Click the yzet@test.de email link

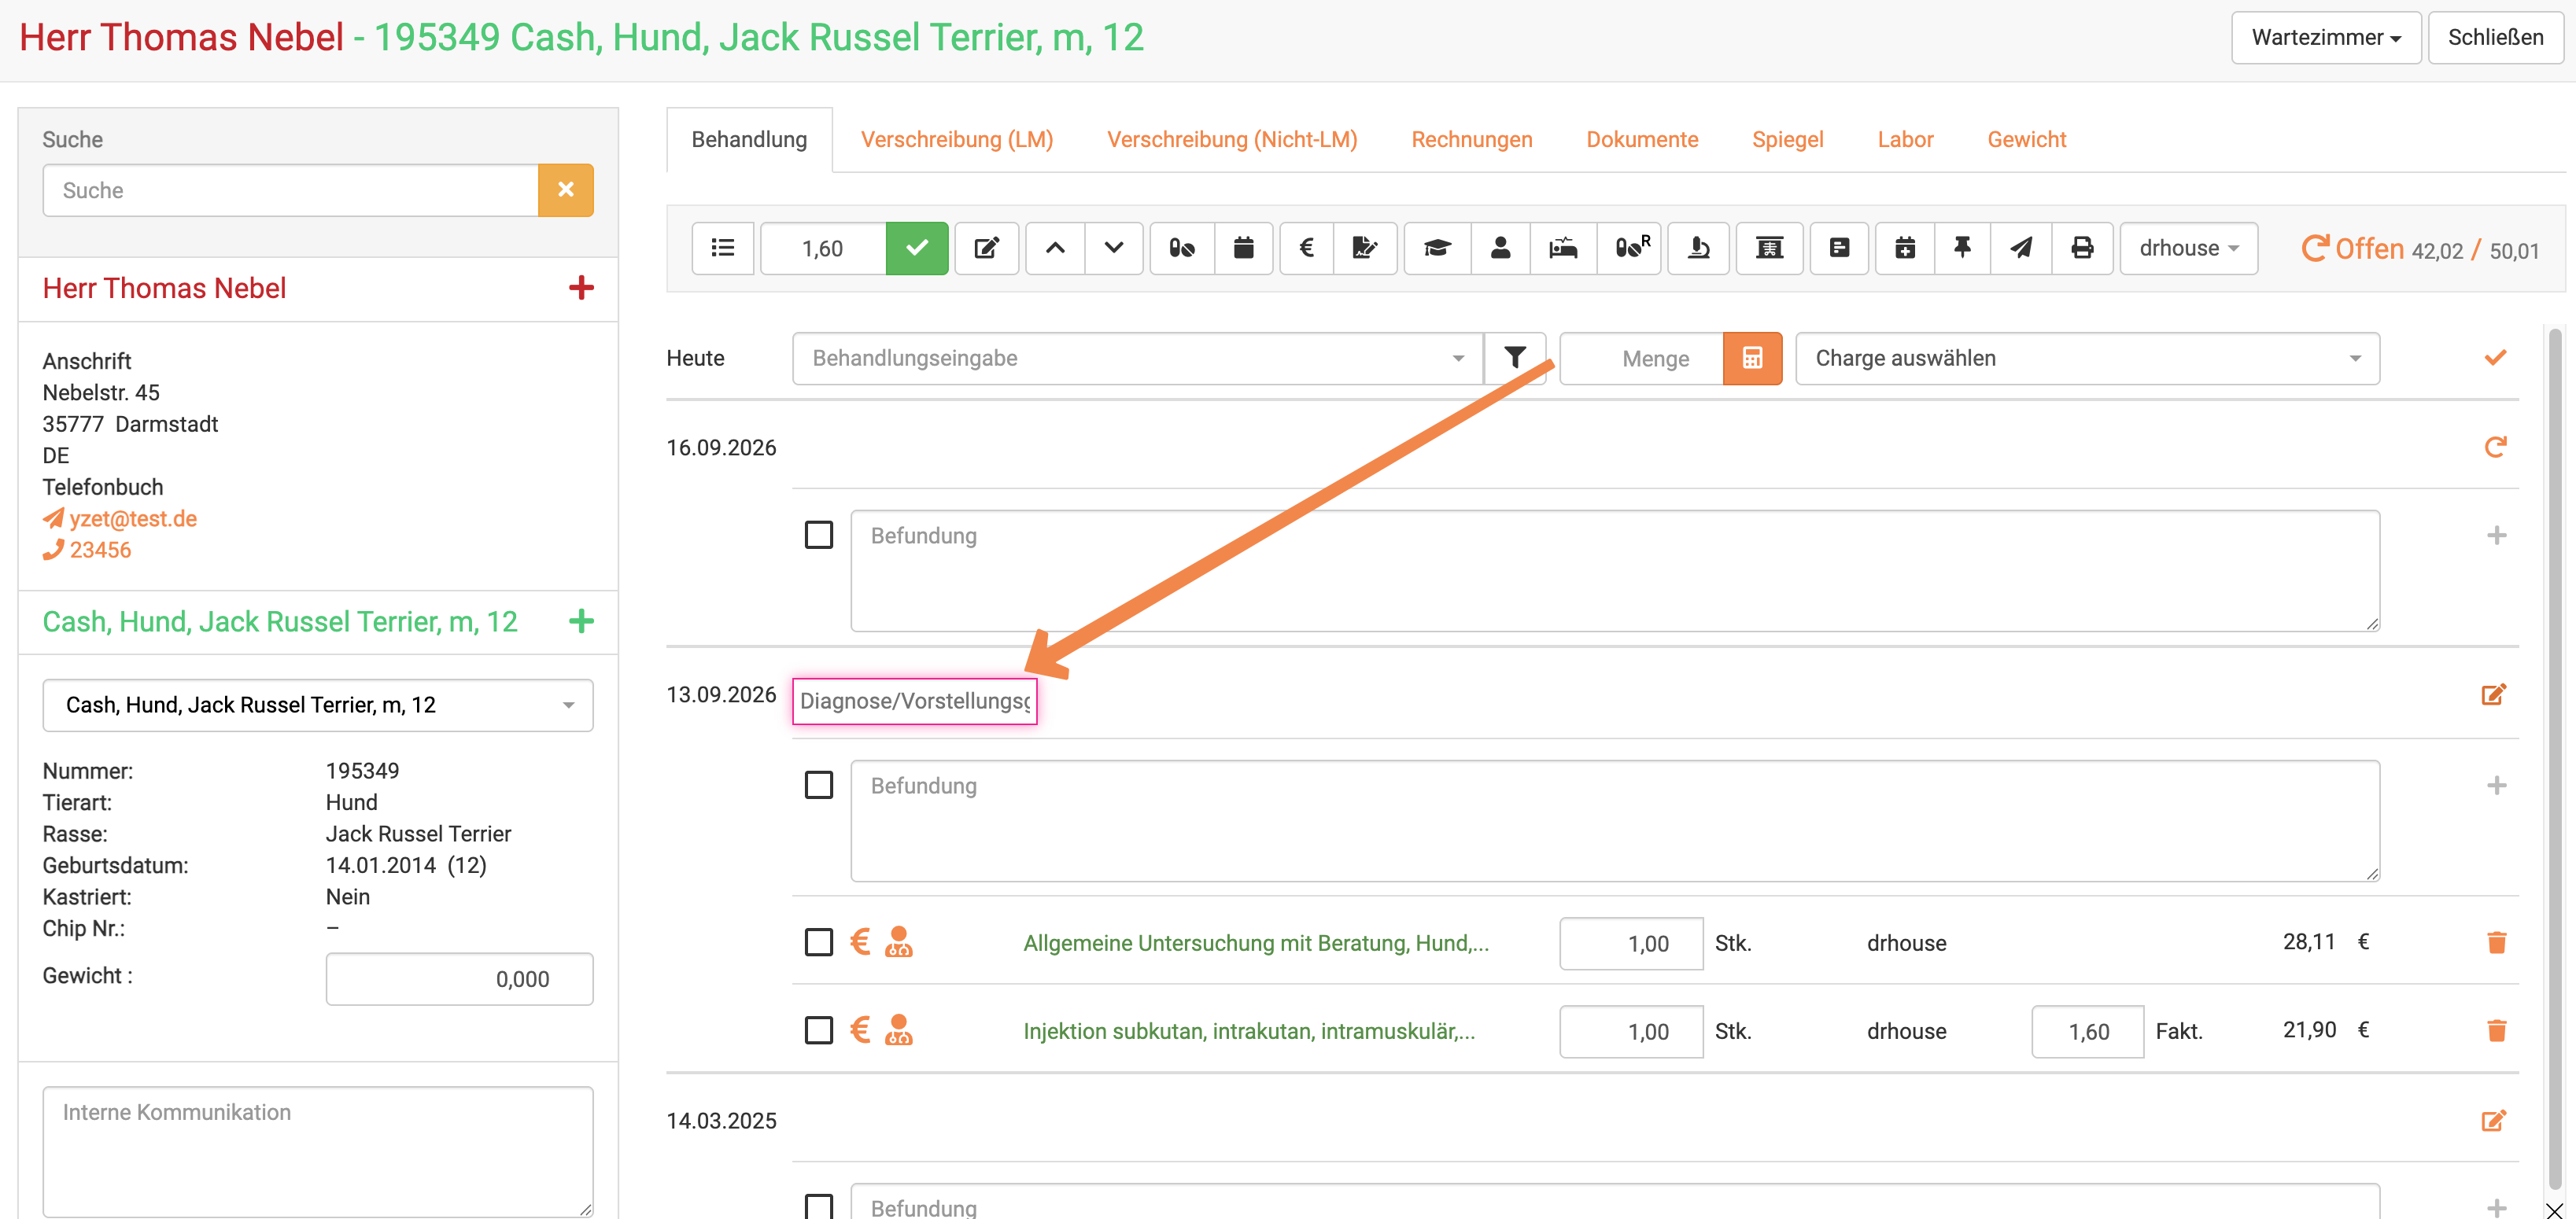click(133, 518)
